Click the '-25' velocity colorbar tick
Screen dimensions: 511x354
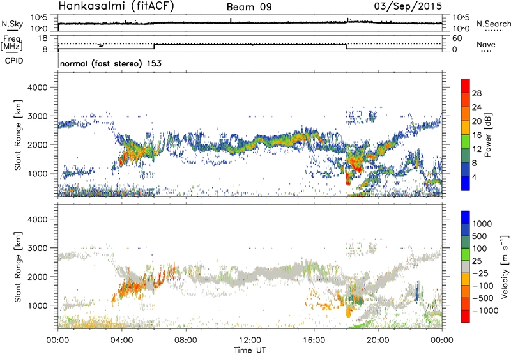point(480,273)
